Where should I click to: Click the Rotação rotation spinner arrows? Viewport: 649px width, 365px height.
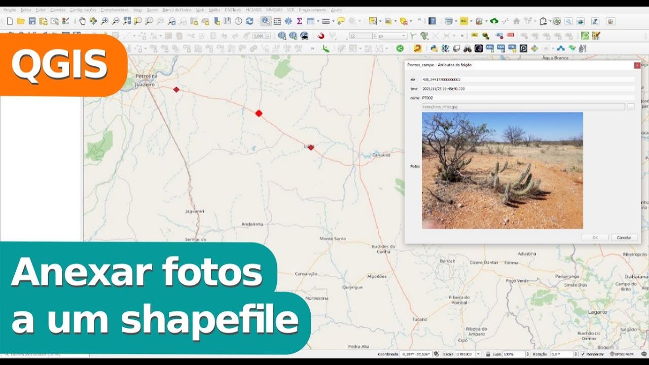(575, 354)
